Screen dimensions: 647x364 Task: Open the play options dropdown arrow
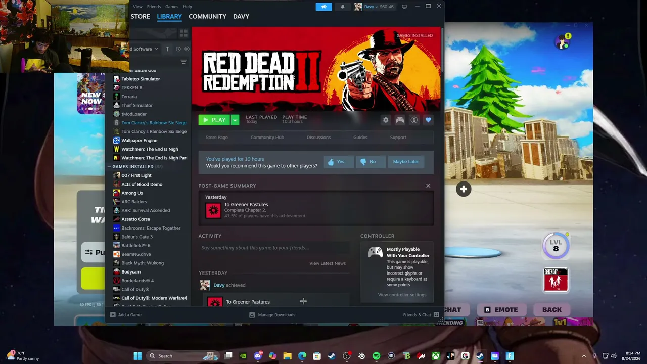coord(235,120)
